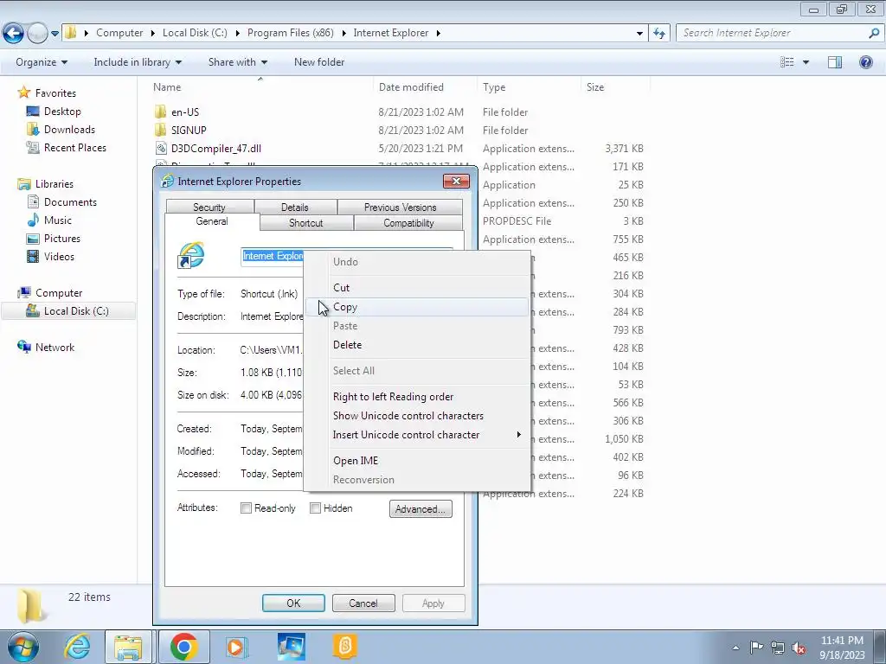
Task: Select the D3DCompiler_47.dll file
Action: pyautogui.click(x=215, y=149)
